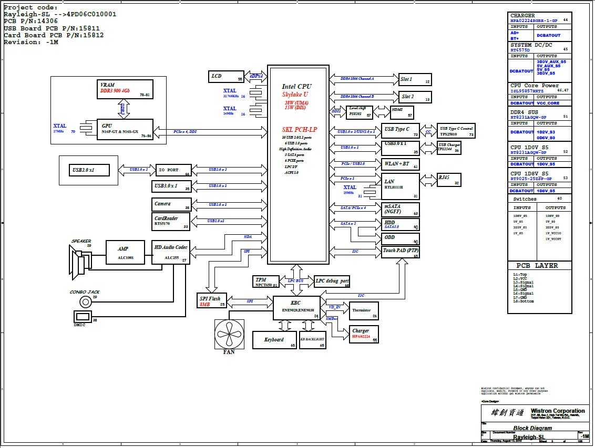Image resolution: width=595 pixels, height=448 pixels.
Task: Click the LPC debug port block
Action: click(x=332, y=282)
